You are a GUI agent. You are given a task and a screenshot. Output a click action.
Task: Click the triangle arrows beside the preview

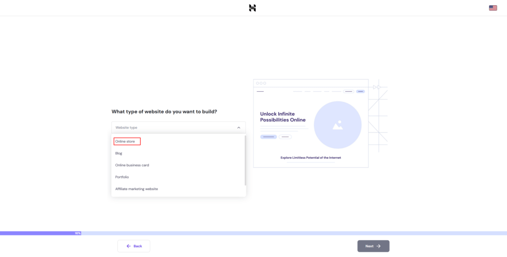tap(376, 87)
